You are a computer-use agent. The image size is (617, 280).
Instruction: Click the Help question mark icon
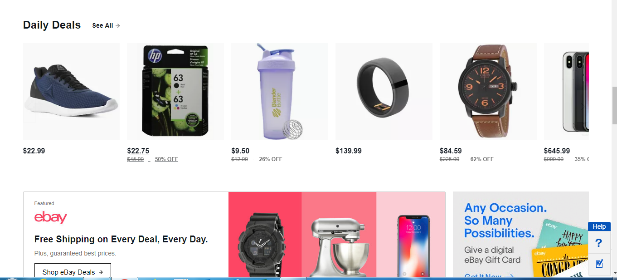(x=599, y=243)
